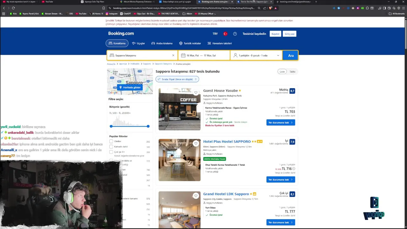Image resolution: width=407 pixels, height=229 pixels.
Task: Open the 16 Mar, Pzt check-in date picker
Action: [x=192, y=55]
